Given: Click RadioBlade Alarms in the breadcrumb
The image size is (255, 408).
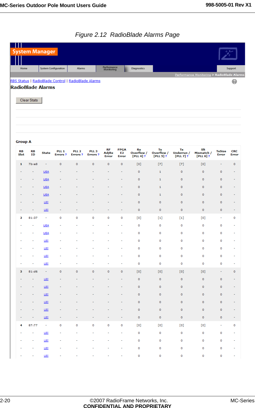Looking at the screenshot, I should point(230,75).
